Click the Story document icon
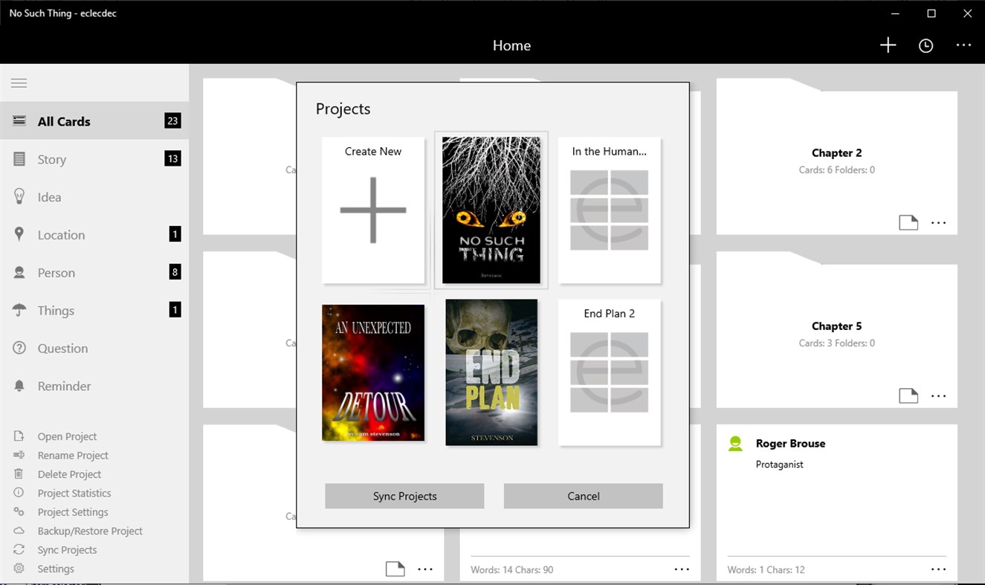 point(19,159)
